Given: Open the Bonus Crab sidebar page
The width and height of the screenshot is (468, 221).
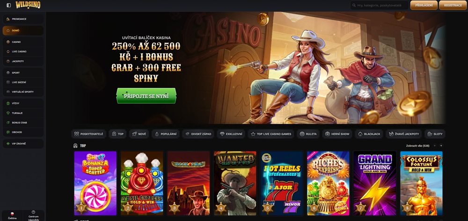Looking at the screenshot, I should pyautogui.click(x=23, y=122).
